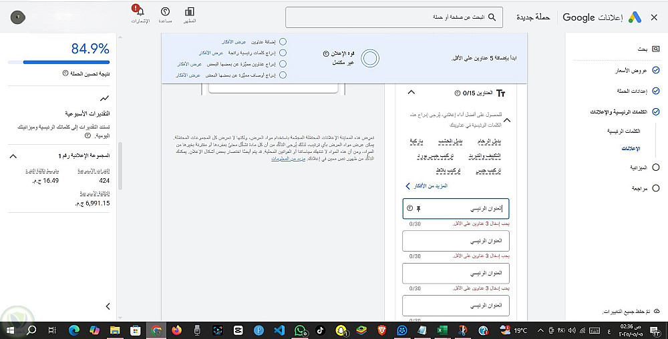
Task: Open Firefox from taskbar
Action: click(176, 330)
